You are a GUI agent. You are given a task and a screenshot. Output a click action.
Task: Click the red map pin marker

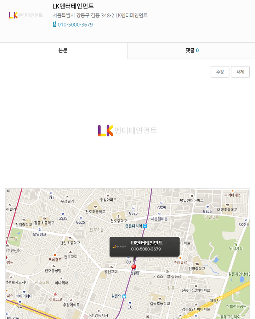[x=134, y=267]
